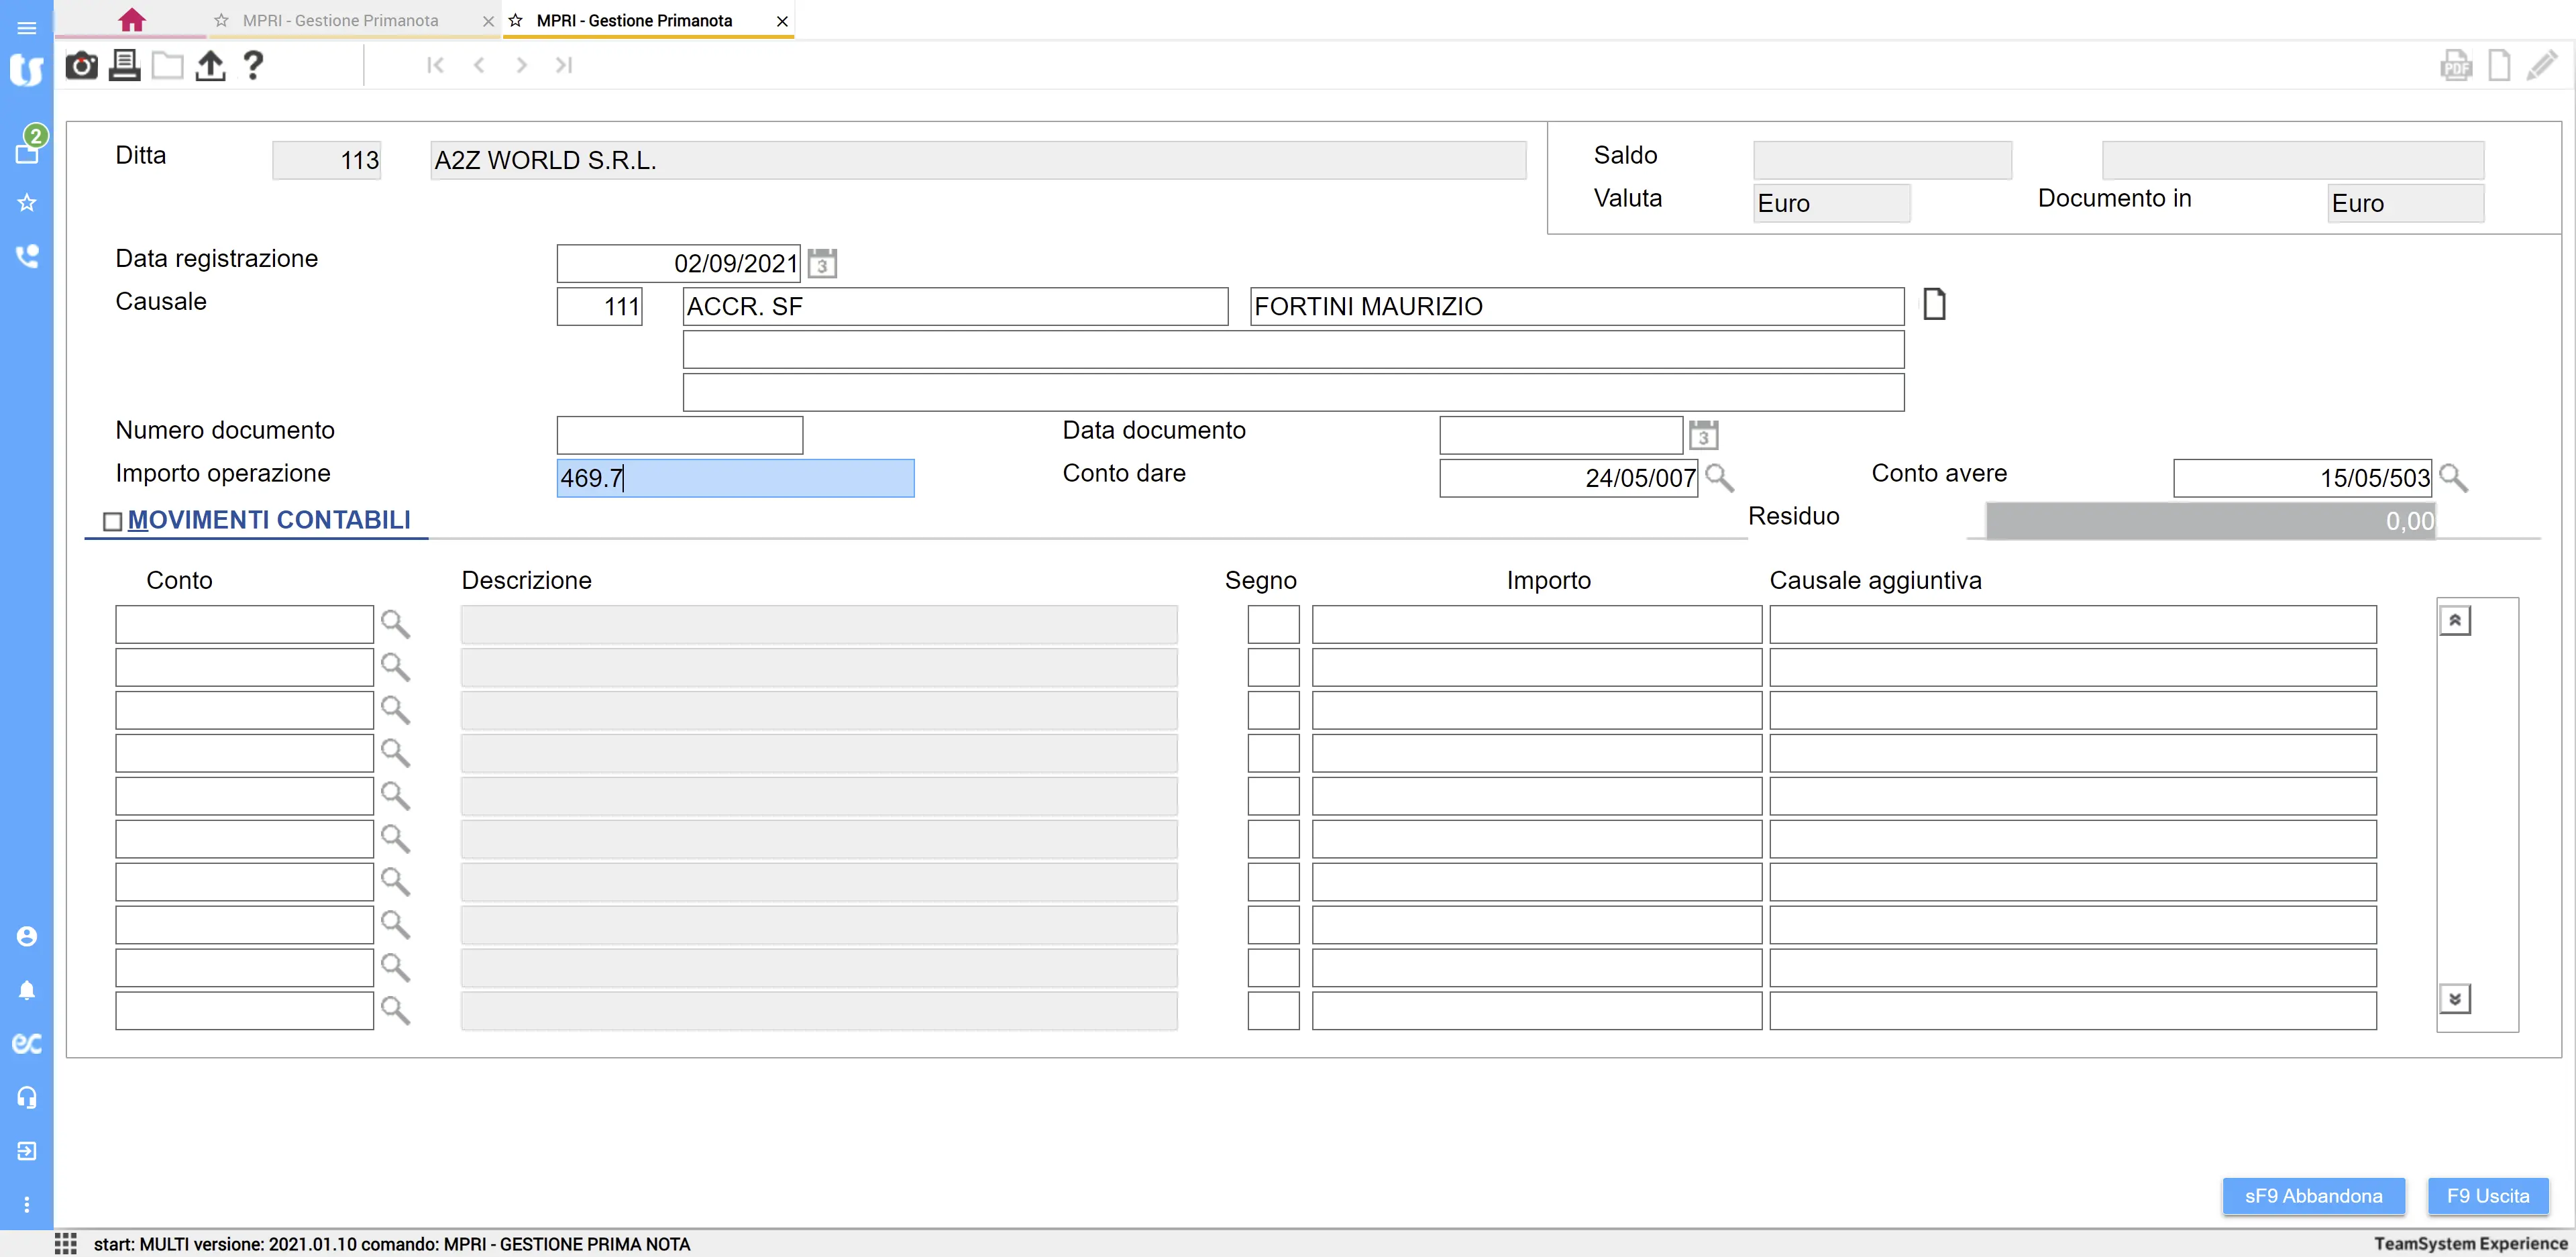Open calendar picker for Data registrazione
Image resolution: width=2576 pixels, height=1257 pixels.
click(822, 264)
